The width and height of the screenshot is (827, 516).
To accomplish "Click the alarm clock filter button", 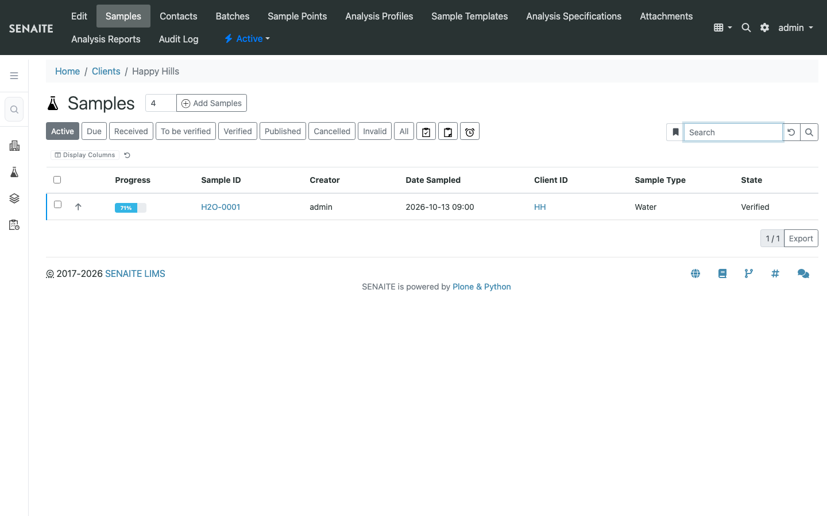I will (470, 131).
